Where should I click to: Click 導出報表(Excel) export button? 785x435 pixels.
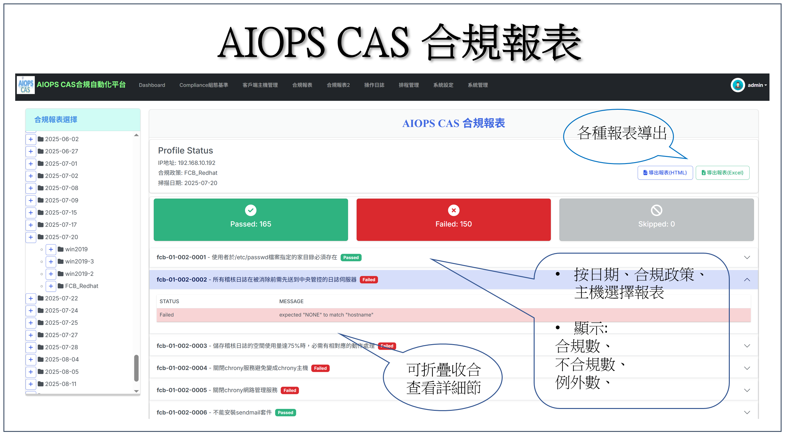click(x=722, y=173)
